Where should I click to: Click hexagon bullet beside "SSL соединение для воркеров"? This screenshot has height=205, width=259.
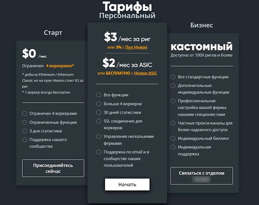pos(98,121)
